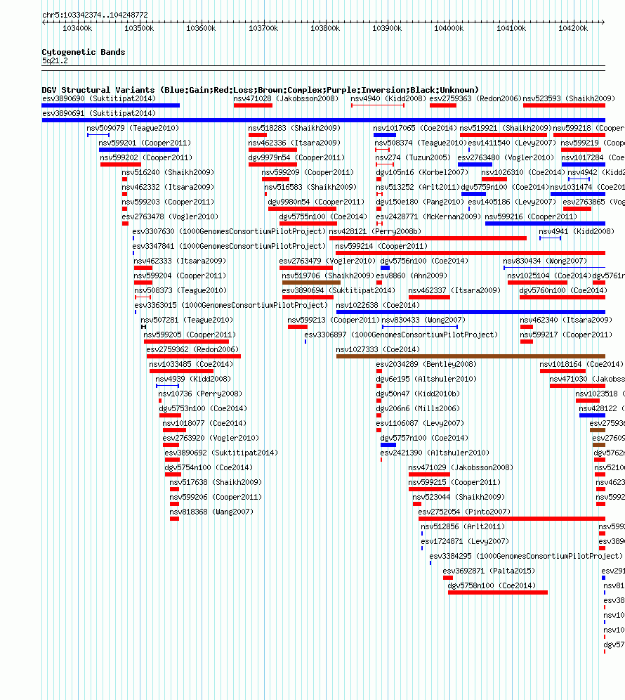The image size is (625, 700).
Task: Click esv3307630 1000GenomesConsortiumPilotProject label
Action: point(229,231)
